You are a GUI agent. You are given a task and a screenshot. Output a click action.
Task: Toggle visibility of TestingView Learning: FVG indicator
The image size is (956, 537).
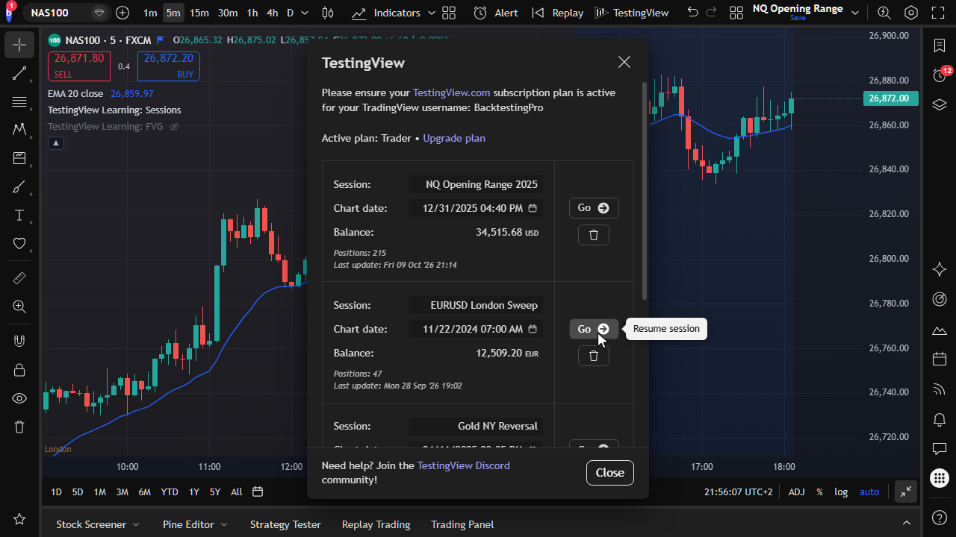(174, 127)
